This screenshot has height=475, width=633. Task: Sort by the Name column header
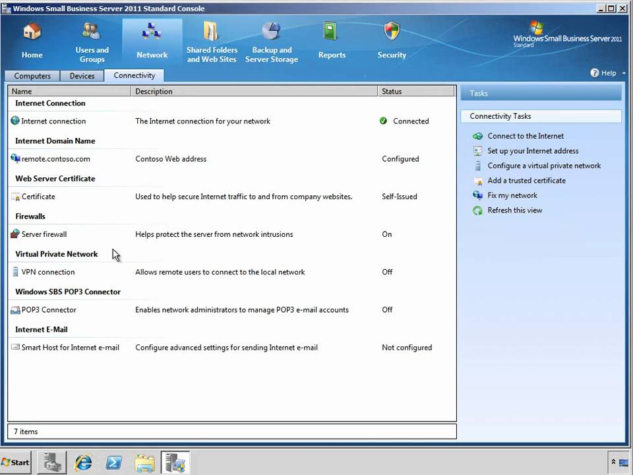69,91
